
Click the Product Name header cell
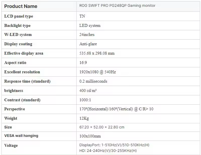[21, 6]
